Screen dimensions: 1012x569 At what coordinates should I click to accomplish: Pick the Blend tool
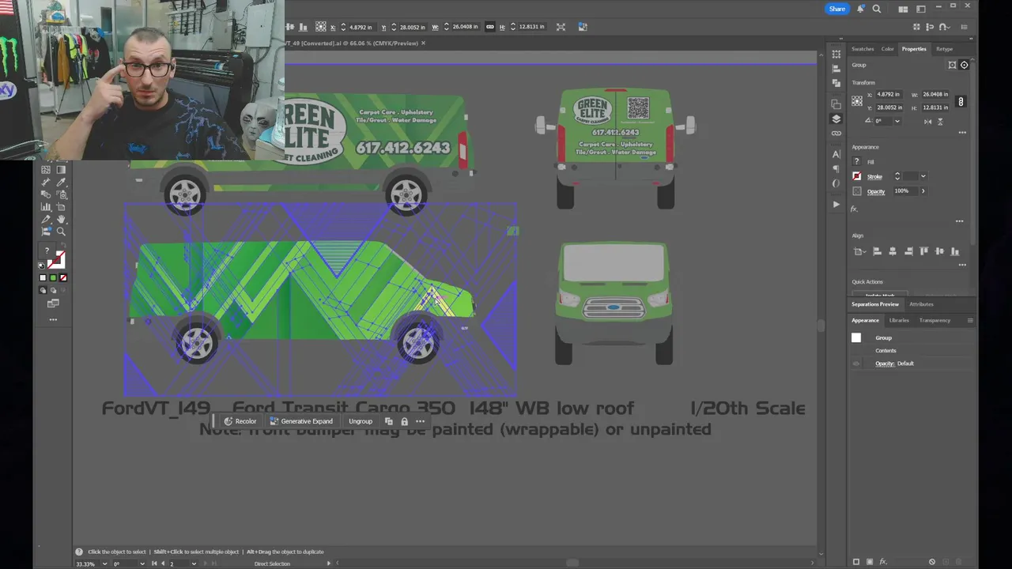pyautogui.click(x=46, y=194)
